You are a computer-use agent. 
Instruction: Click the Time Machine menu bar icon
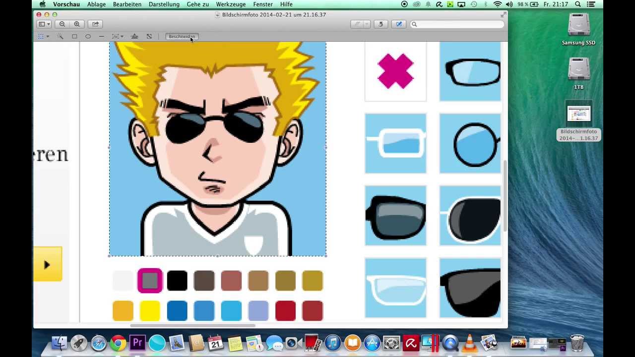tap(474, 4)
